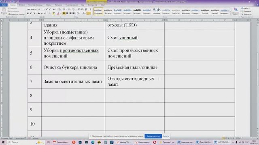Image resolution: width=259 pixels, height=145 pixels.
Task: Increase paragraph indent
Action: [x=82, y=10]
